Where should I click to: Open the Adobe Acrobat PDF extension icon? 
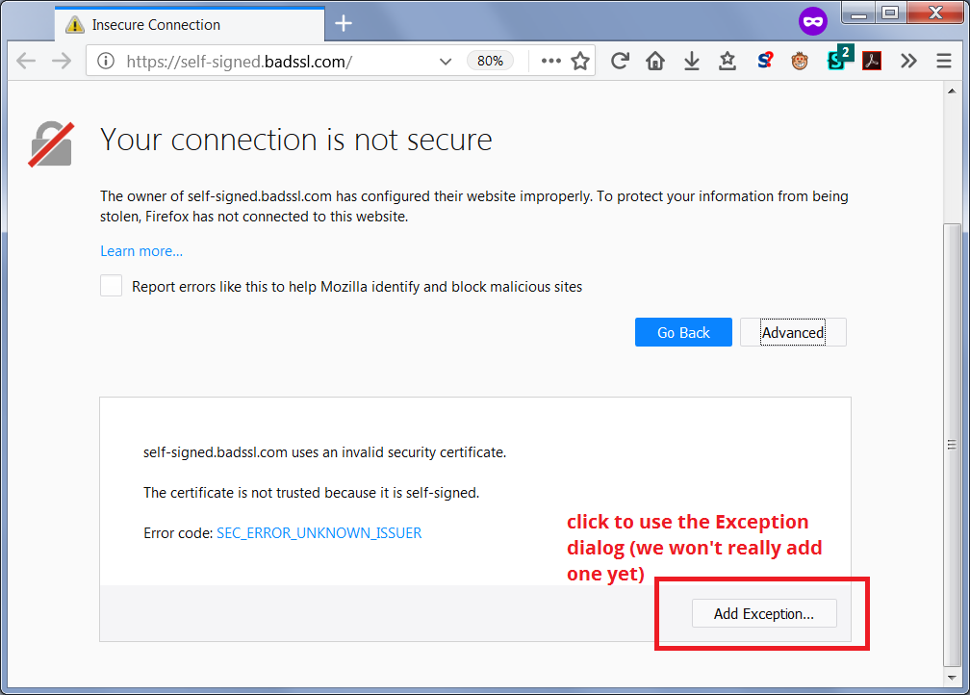pos(872,61)
